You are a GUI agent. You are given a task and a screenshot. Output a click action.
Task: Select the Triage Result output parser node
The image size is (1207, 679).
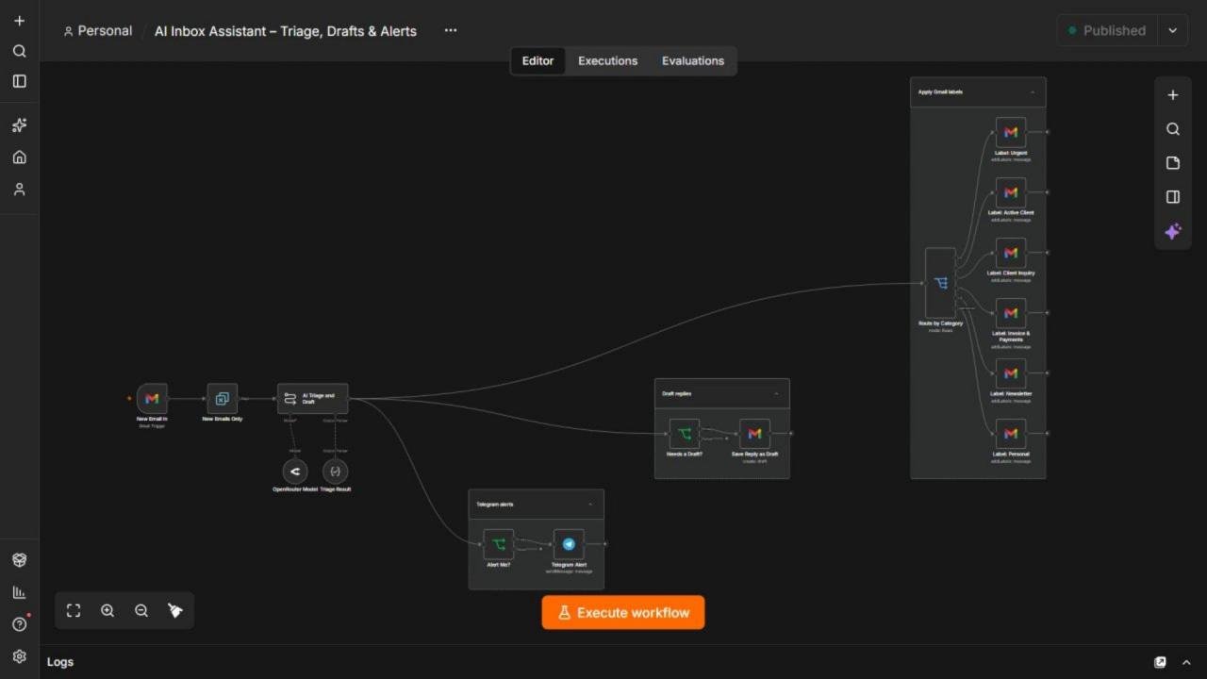coord(336,471)
